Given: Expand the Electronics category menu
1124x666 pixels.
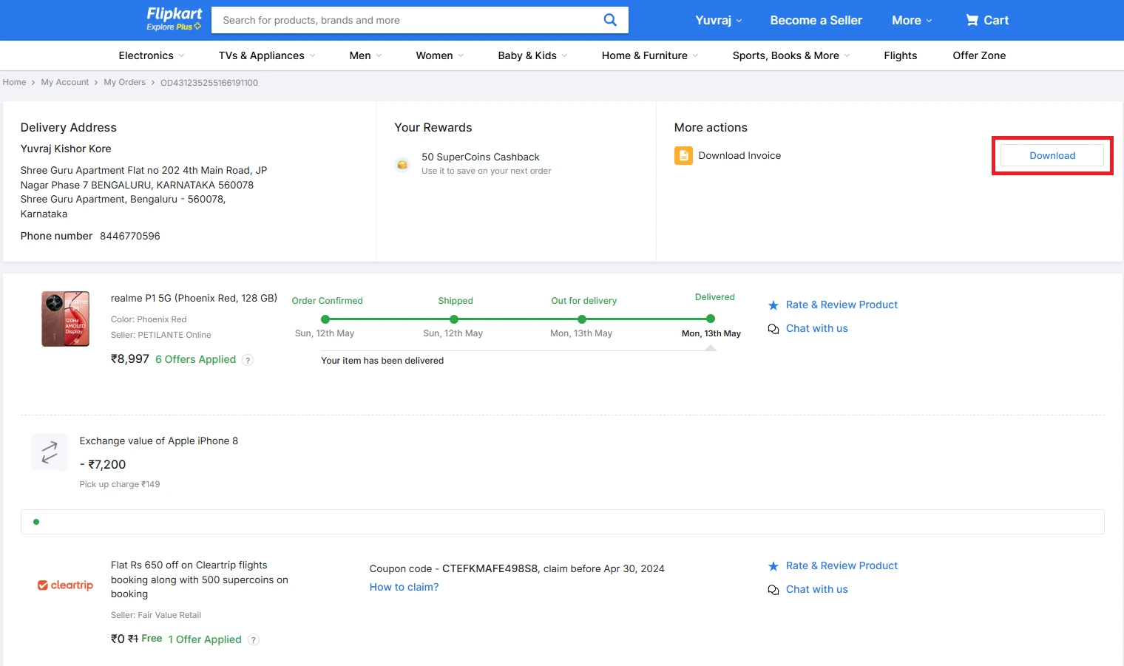Looking at the screenshot, I should coord(152,55).
